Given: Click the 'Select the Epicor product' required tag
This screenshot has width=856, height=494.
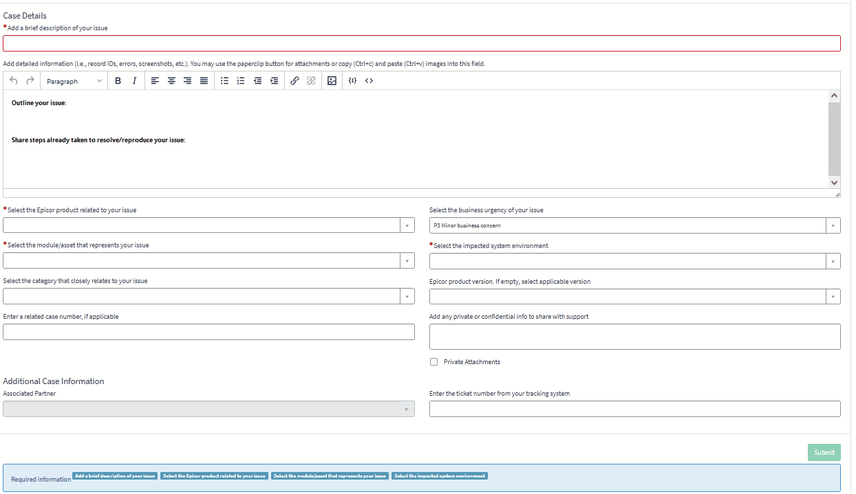Looking at the screenshot, I should click(214, 475).
